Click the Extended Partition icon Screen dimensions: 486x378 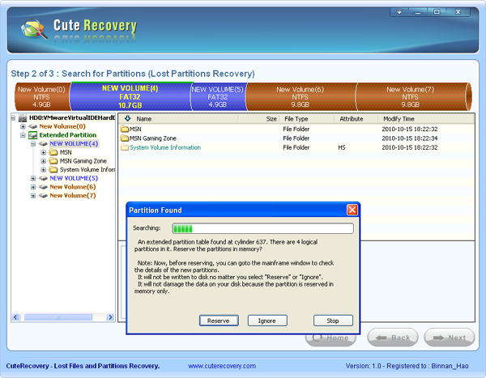(33, 135)
